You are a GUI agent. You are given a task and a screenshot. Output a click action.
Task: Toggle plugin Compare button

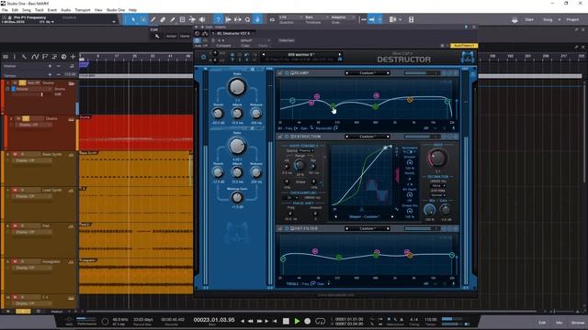pyautogui.click(x=223, y=46)
